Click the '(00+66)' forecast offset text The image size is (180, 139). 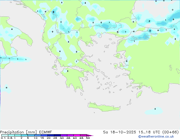click(171, 132)
